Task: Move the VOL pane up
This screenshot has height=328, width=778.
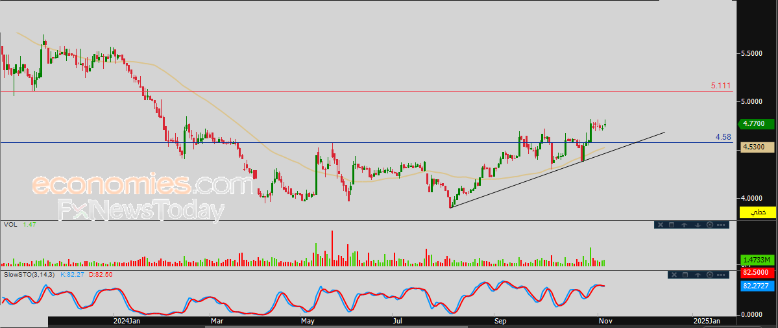Action: 684,225
